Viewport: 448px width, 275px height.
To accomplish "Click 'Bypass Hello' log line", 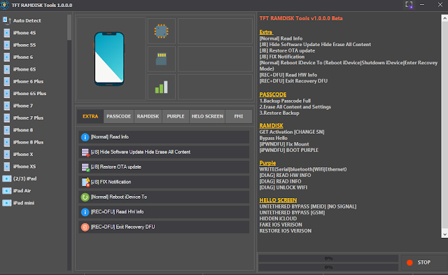I will [274, 139].
